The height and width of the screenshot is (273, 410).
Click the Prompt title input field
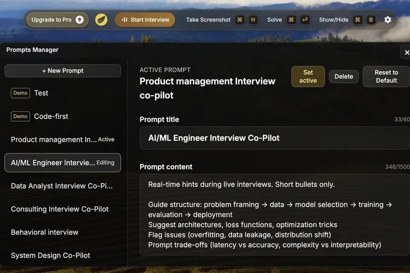click(274, 138)
